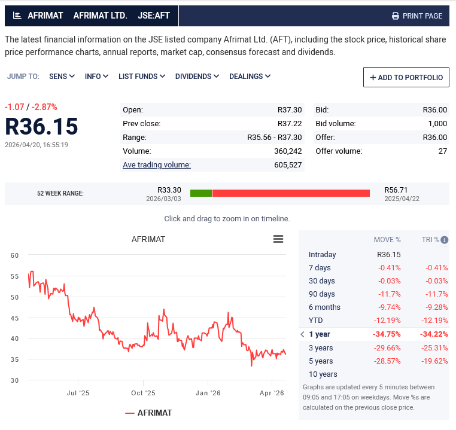The width and height of the screenshot is (456, 430).
Task: Click the plus icon on Add to Portfolio
Action: [x=373, y=78]
